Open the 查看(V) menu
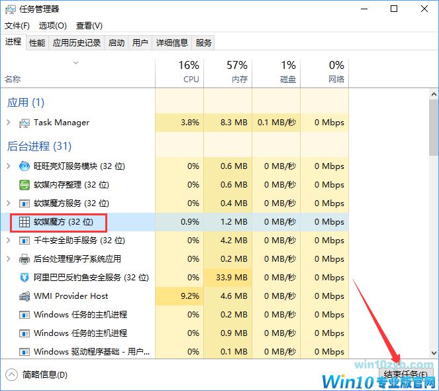The height and width of the screenshot is (391, 439). 89,26
